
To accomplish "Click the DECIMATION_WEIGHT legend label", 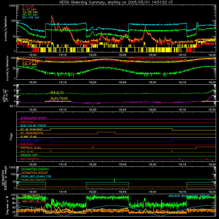I will click(x=35, y=173).
